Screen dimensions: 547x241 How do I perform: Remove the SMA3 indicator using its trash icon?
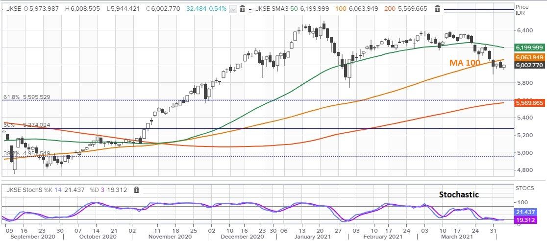(x=438, y=9)
